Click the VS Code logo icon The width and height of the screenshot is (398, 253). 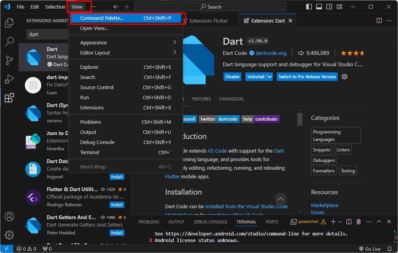pos(7,7)
